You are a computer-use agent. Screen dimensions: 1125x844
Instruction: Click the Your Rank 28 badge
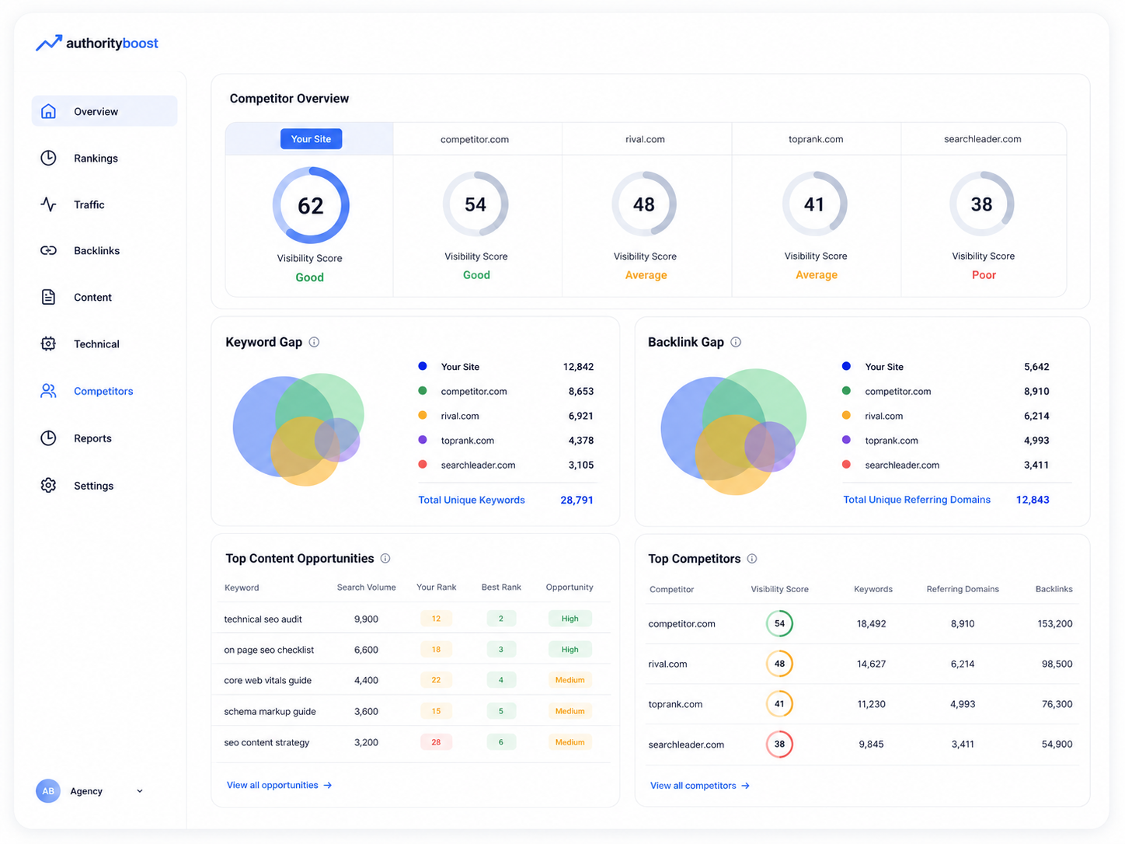pyautogui.click(x=436, y=742)
